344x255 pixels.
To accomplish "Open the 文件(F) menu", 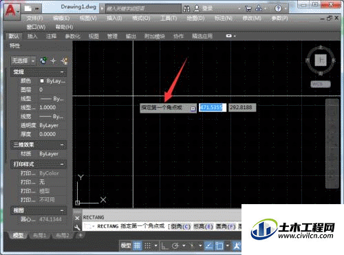I will click(x=34, y=19).
